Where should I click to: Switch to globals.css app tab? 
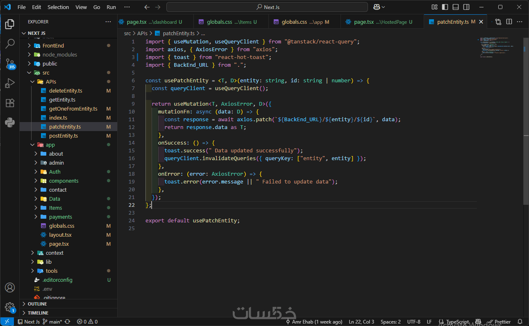tap(304, 22)
